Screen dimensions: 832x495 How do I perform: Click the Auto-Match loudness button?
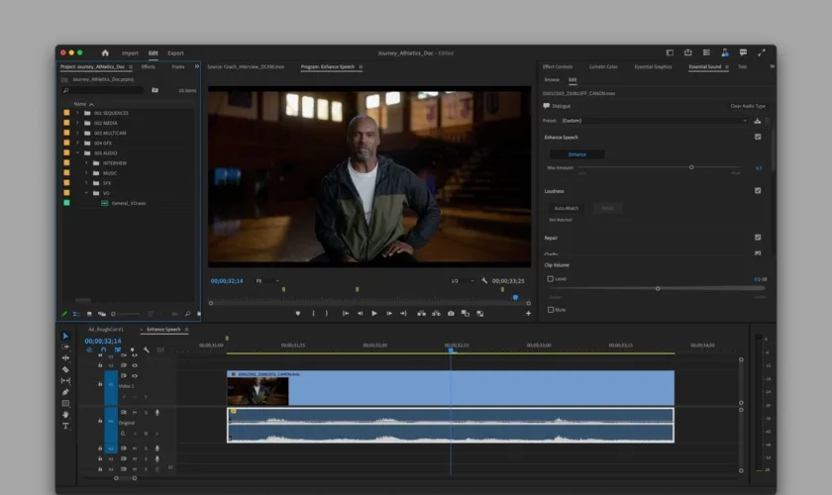[x=569, y=208]
